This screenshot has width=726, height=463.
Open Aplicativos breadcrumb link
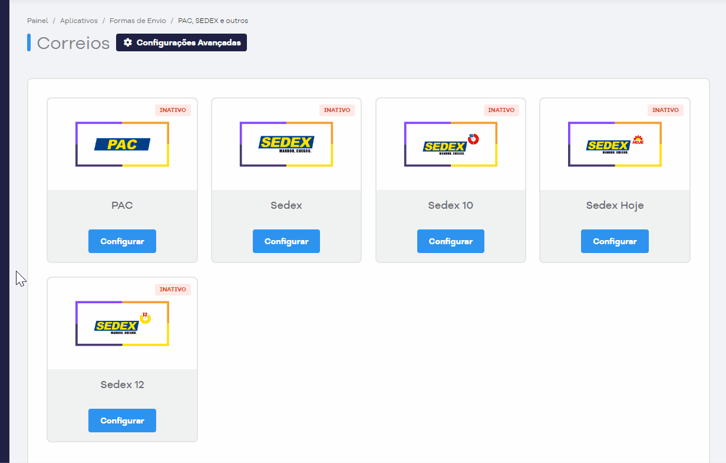(79, 21)
